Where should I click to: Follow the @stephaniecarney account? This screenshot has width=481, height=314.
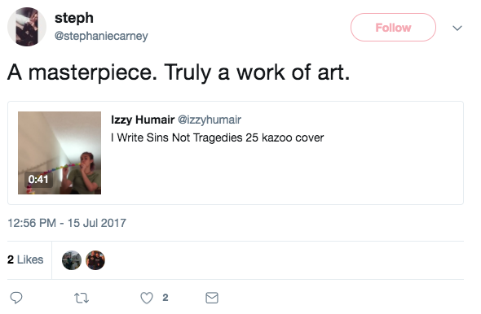(x=393, y=27)
